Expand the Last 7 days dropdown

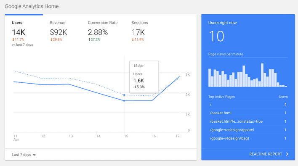(x=24, y=155)
